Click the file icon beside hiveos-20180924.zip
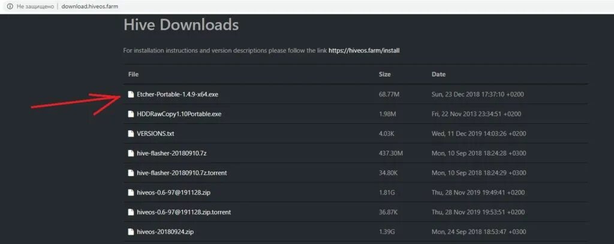The image size is (614, 244). [x=131, y=232]
